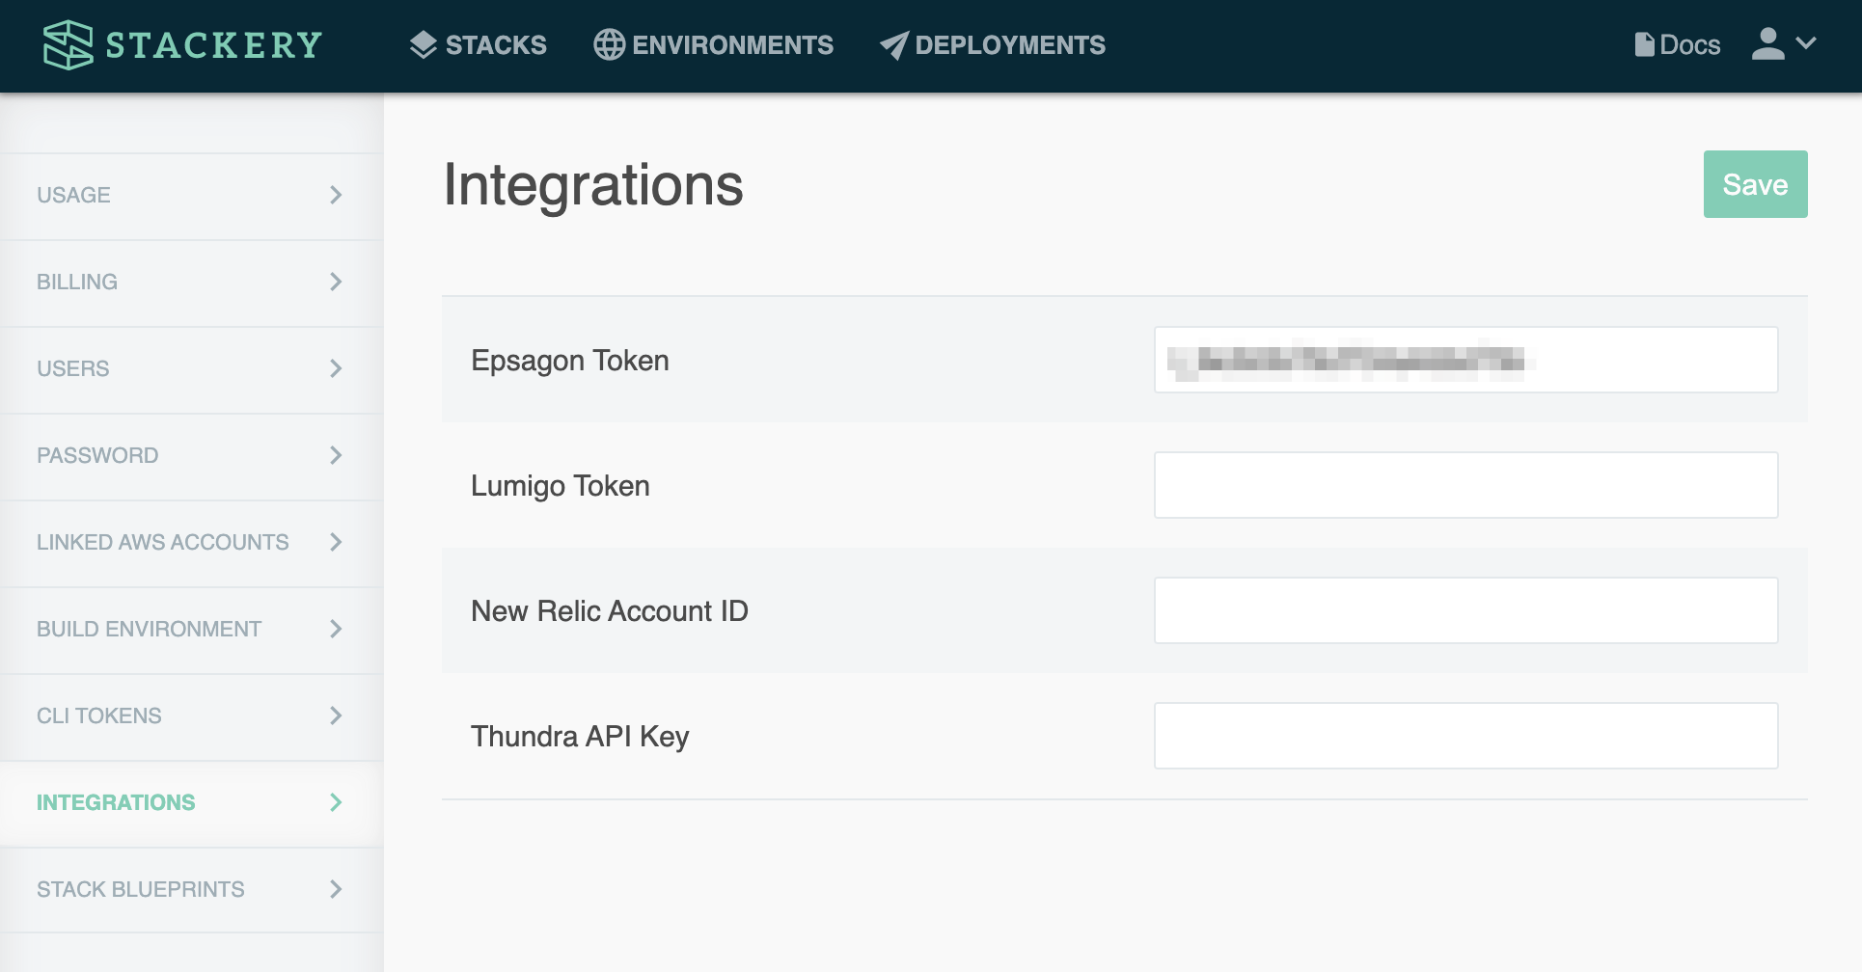The width and height of the screenshot is (1862, 972).
Task: Select the Users settings section
Action: 191,369
